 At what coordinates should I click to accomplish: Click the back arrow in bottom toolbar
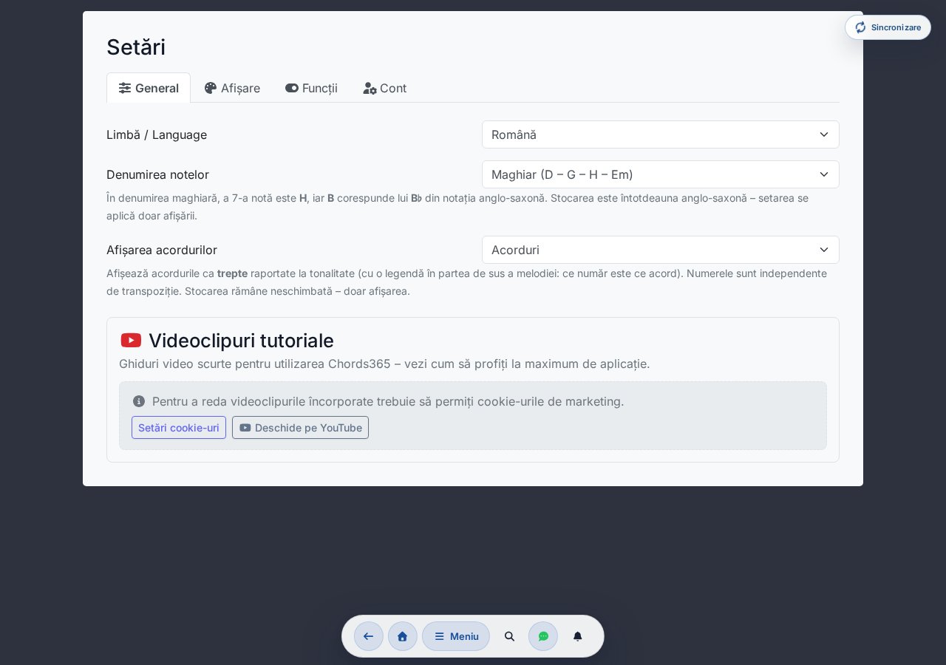tap(369, 636)
